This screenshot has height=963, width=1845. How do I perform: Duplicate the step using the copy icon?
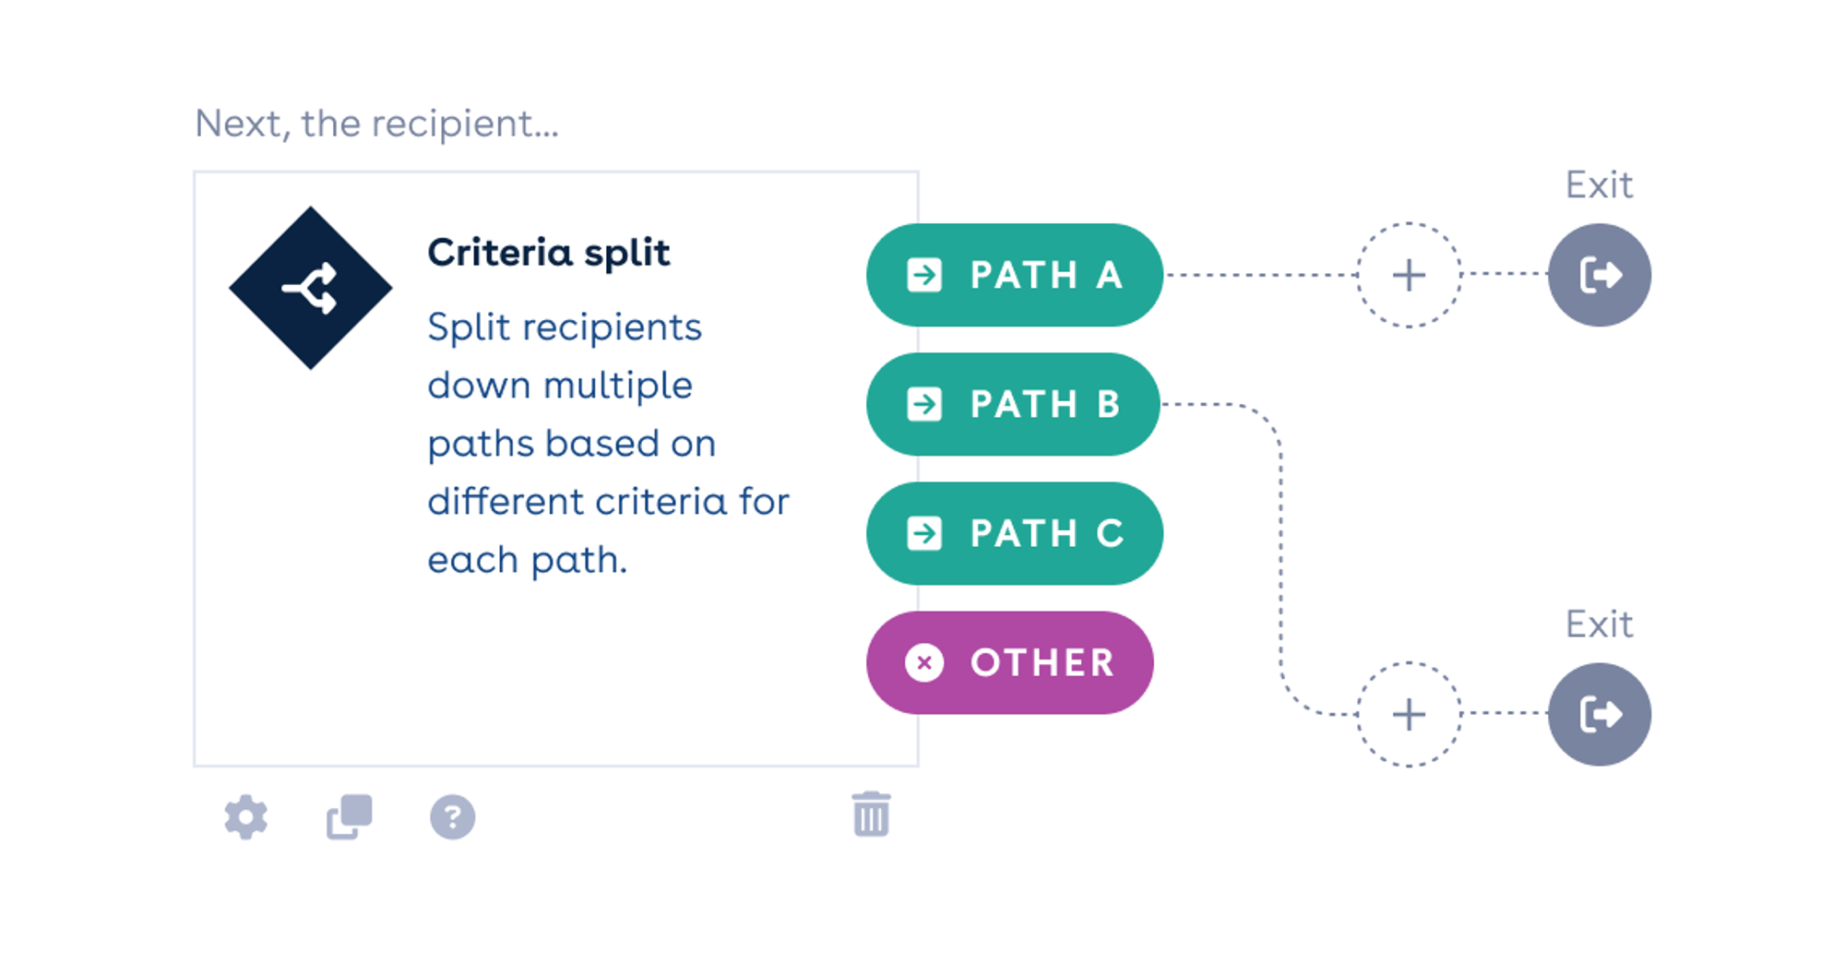(x=347, y=815)
